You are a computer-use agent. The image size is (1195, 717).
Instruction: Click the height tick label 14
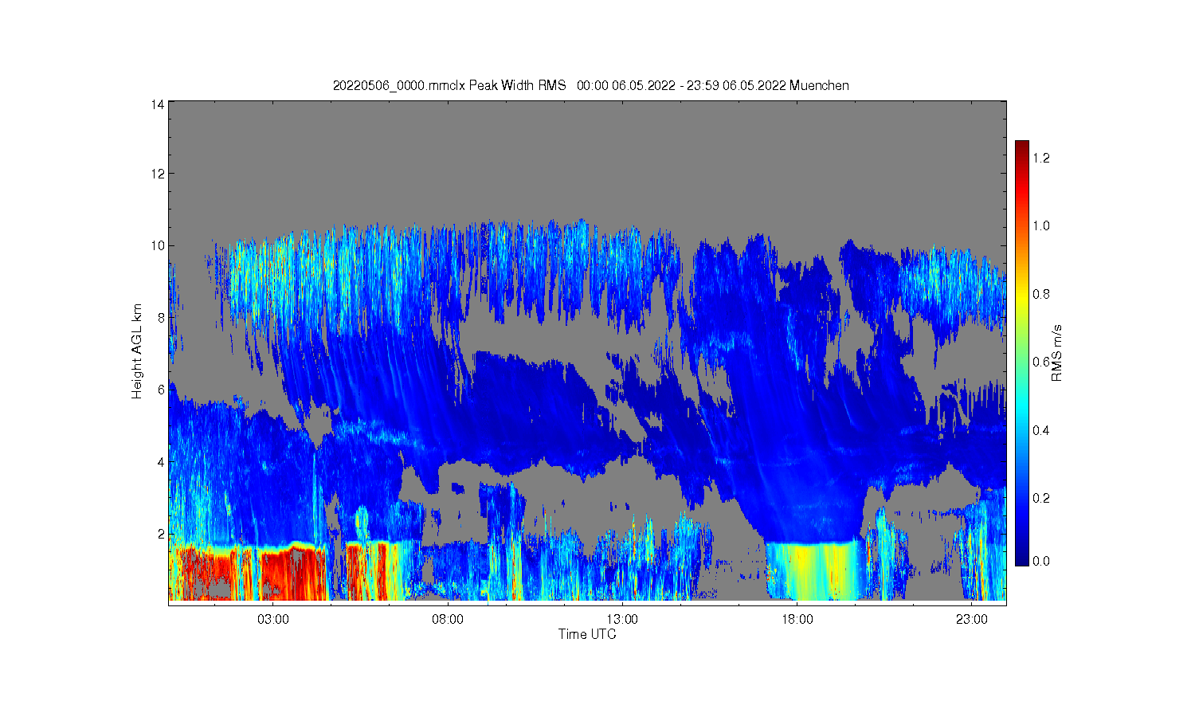pyautogui.click(x=158, y=104)
